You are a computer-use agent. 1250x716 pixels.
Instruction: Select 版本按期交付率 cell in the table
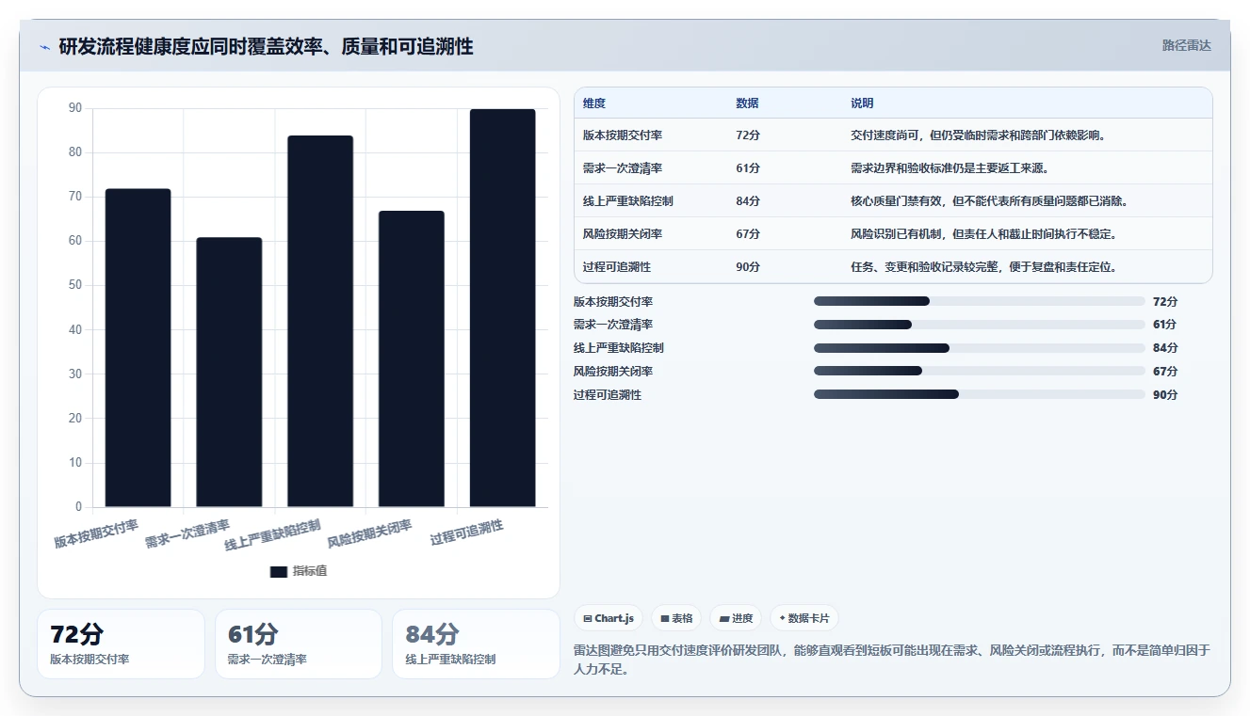pyautogui.click(x=623, y=135)
